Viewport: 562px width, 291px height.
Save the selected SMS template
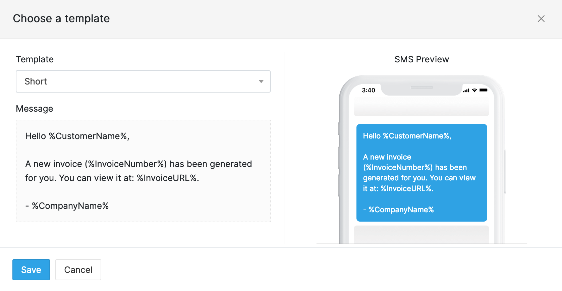(31, 270)
